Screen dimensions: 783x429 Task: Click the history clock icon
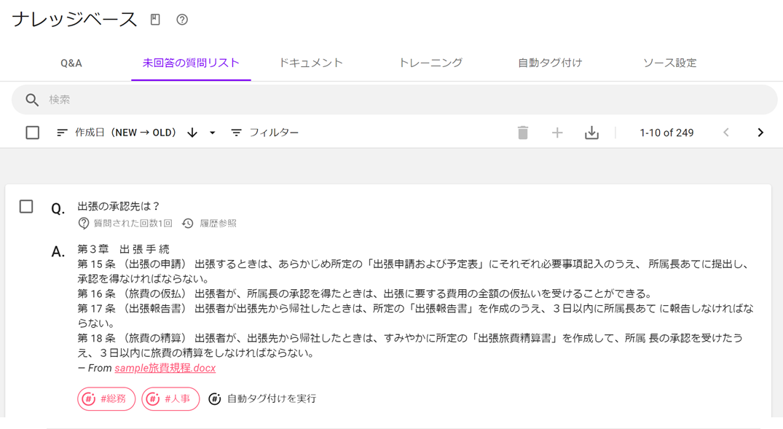[x=188, y=224]
